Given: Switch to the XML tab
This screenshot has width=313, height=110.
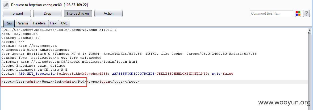Looking at the screenshot, I should pyautogui.click(x=64, y=23).
